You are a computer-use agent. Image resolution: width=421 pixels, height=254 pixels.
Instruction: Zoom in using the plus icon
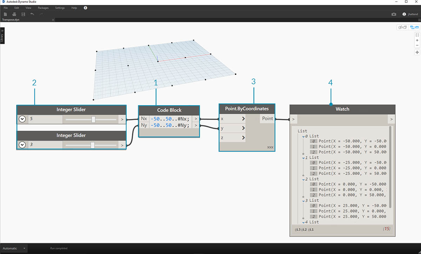pos(417,40)
